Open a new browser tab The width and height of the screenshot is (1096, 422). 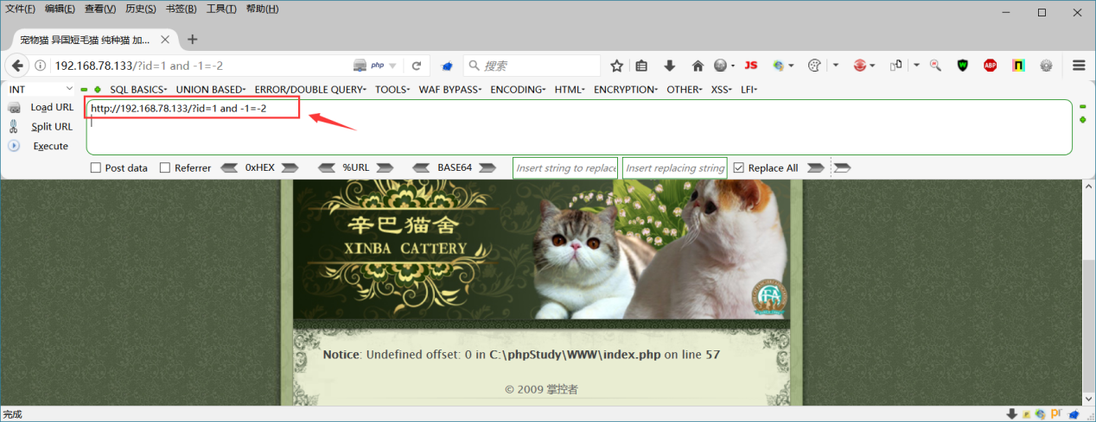pos(192,40)
